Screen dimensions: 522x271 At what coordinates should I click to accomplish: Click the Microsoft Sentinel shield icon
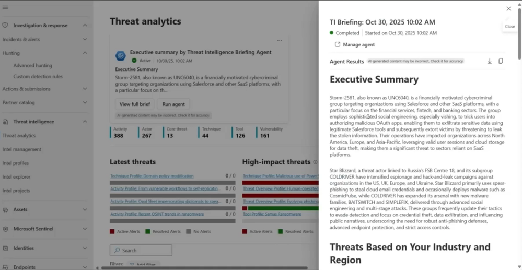coord(5,229)
